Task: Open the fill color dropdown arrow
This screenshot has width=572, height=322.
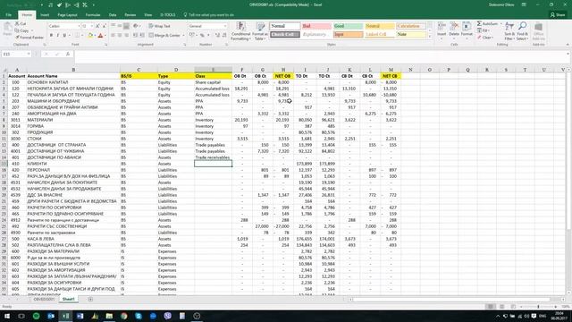Action: 96,36
